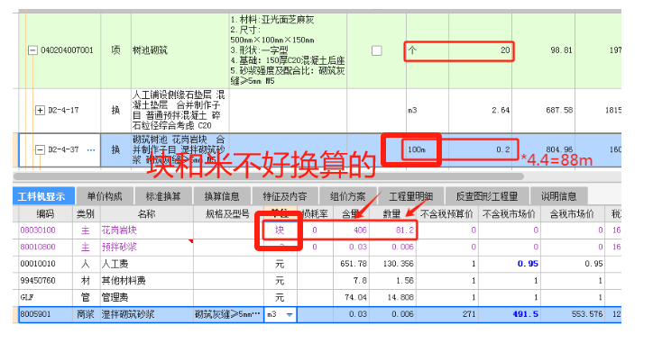653x352 pixels.
Task: Click the horizontal scrollbar under the upper table
Action: [x=268, y=176]
